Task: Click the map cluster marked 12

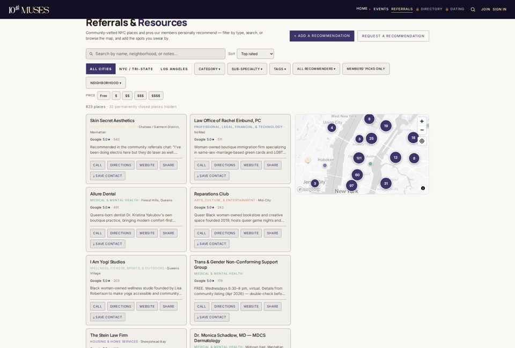Action: click(x=395, y=157)
